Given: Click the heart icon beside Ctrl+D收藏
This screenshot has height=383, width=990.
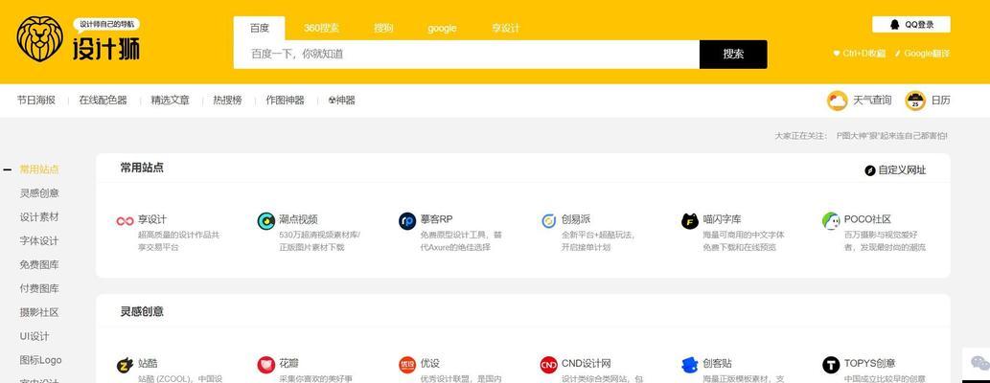Looking at the screenshot, I should (837, 54).
